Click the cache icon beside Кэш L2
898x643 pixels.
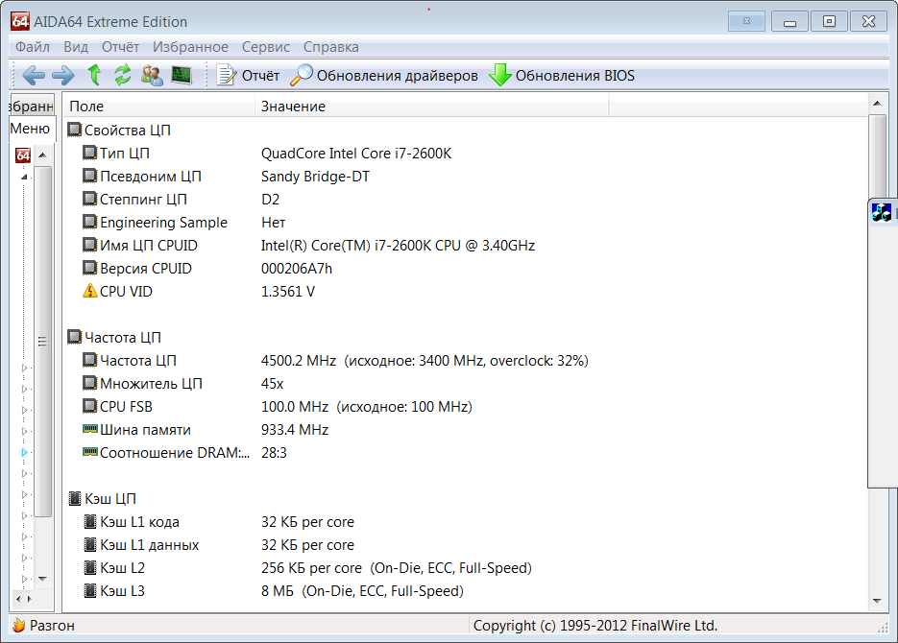[x=90, y=567]
